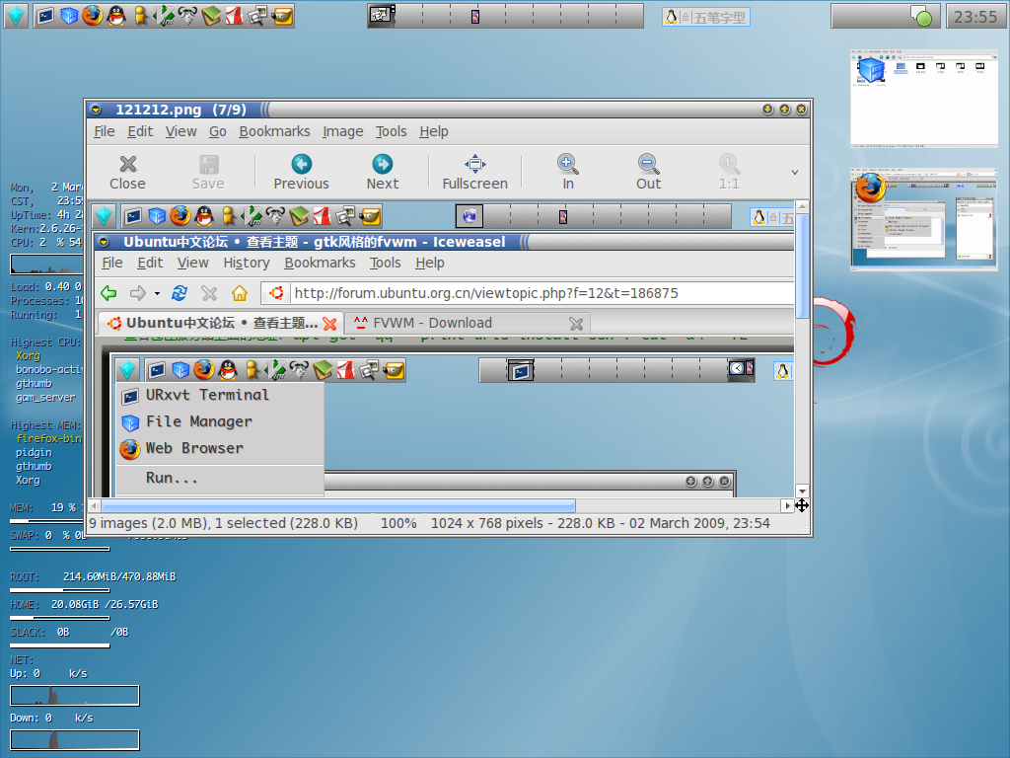Select pager cell containing small purple window

(474, 16)
